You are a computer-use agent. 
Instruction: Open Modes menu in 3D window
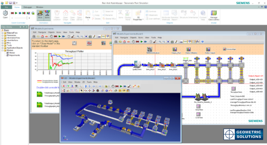tap(77, 82)
